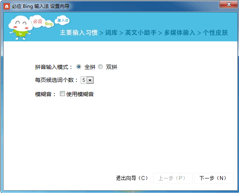Open the 每页候选词个数 dropdown arrow
The height and width of the screenshot is (193, 239).
(90, 80)
